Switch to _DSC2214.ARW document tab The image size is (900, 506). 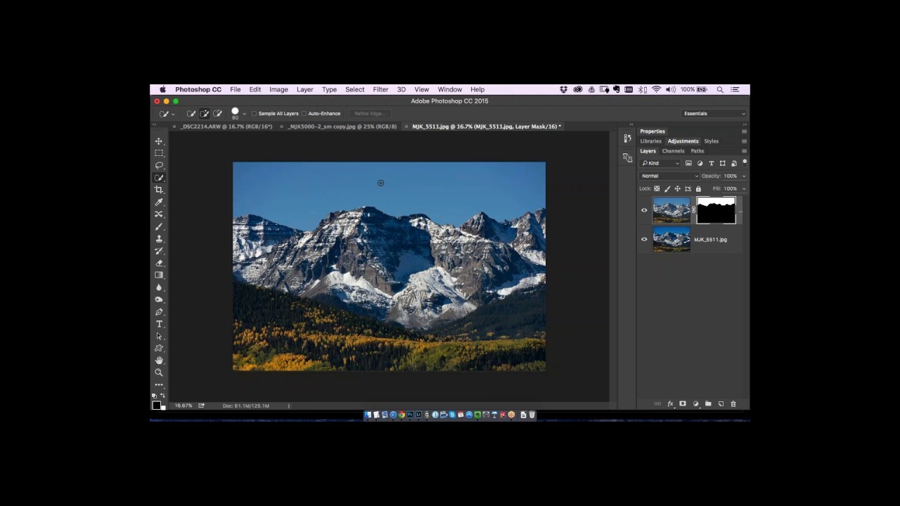point(226,126)
